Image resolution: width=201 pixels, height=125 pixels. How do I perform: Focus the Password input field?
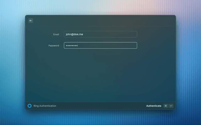(100, 46)
